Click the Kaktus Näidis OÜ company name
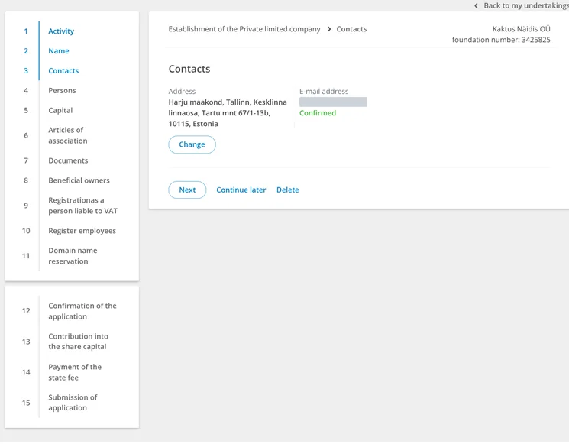This screenshot has width=569, height=444. tap(521, 29)
